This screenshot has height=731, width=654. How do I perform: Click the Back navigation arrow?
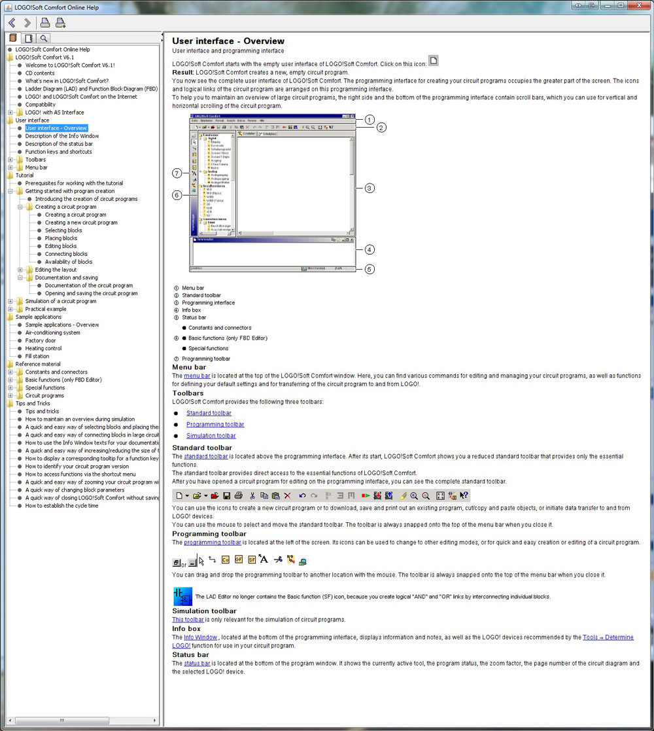[x=12, y=23]
